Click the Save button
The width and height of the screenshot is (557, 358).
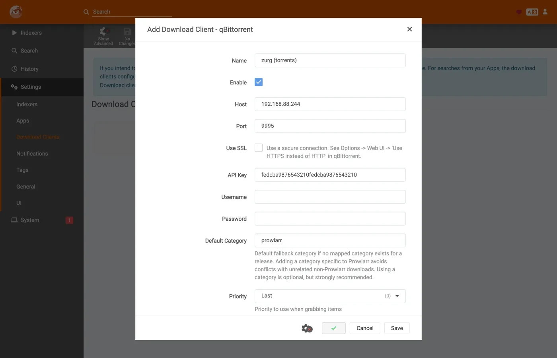397,328
